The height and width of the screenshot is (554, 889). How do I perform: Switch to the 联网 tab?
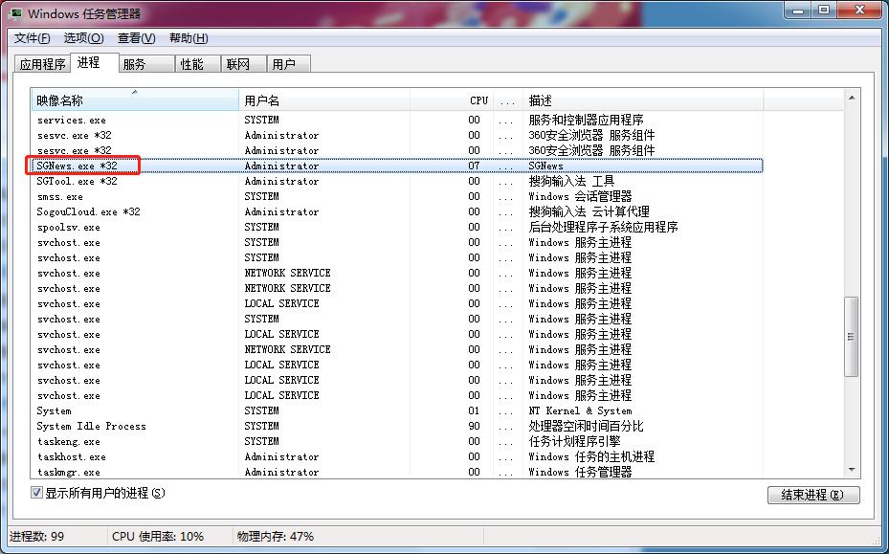tap(243, 64)
